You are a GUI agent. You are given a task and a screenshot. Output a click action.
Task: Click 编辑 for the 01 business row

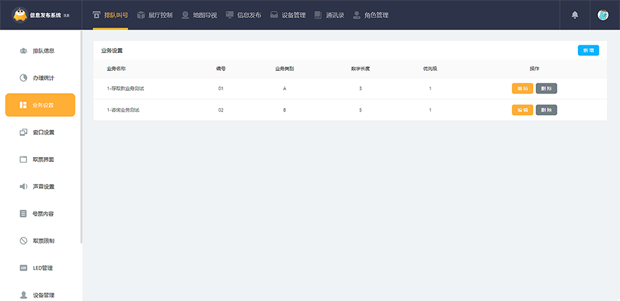pyautogui.click(x=522, y=88)
